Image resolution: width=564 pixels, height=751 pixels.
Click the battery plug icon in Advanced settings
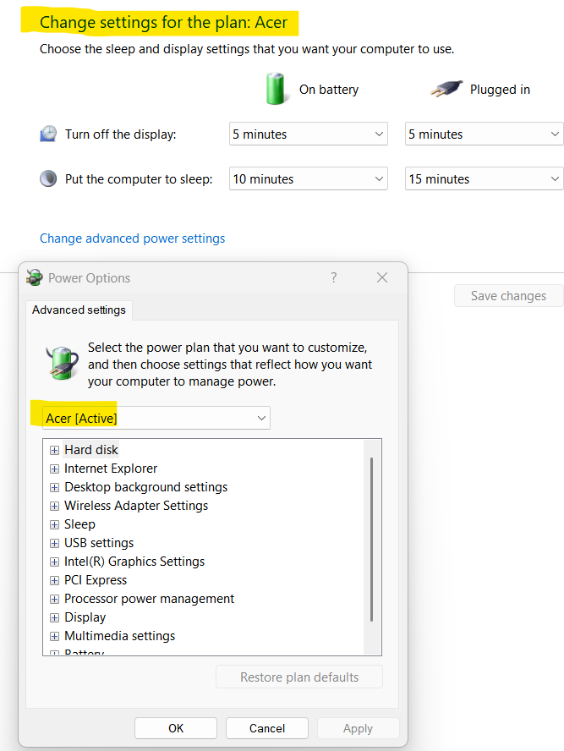pos(63,363)
